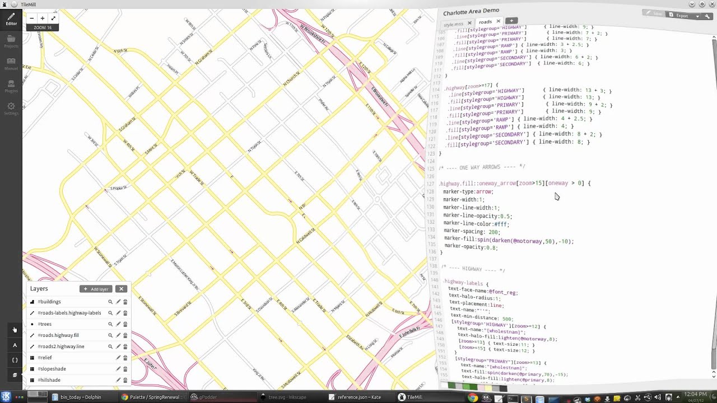The width and height of the screenshot is (717, 403).
Task: Zoom to extent of #trees layer
Action: point(110,324)
